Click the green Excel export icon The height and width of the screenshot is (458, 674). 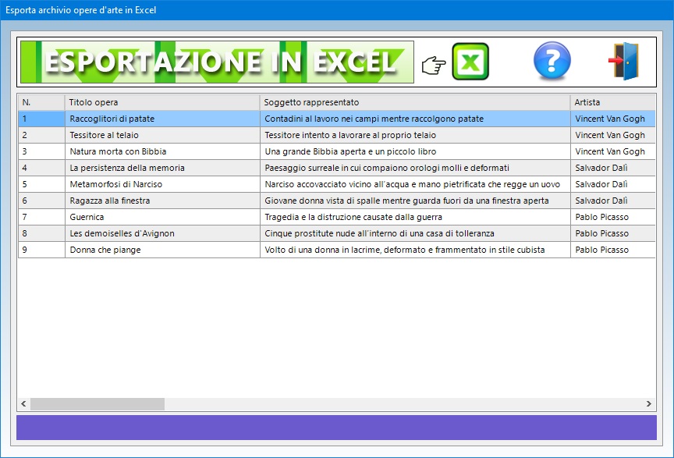point(470,62)
